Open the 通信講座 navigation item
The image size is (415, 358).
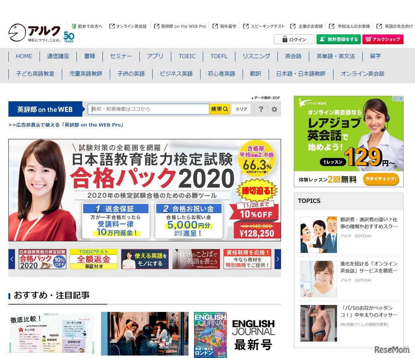[58, 56]
